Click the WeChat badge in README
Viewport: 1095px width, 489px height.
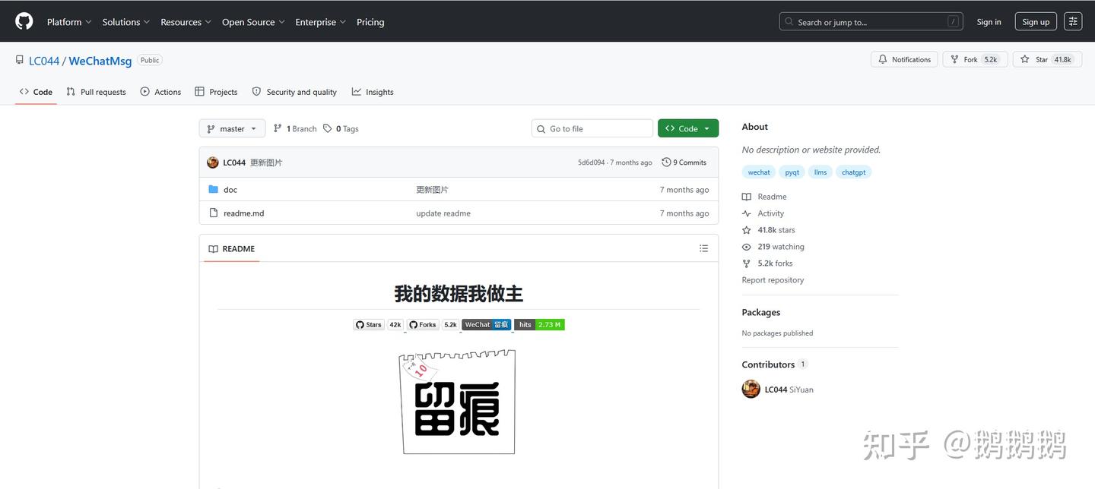click(487, 324)
